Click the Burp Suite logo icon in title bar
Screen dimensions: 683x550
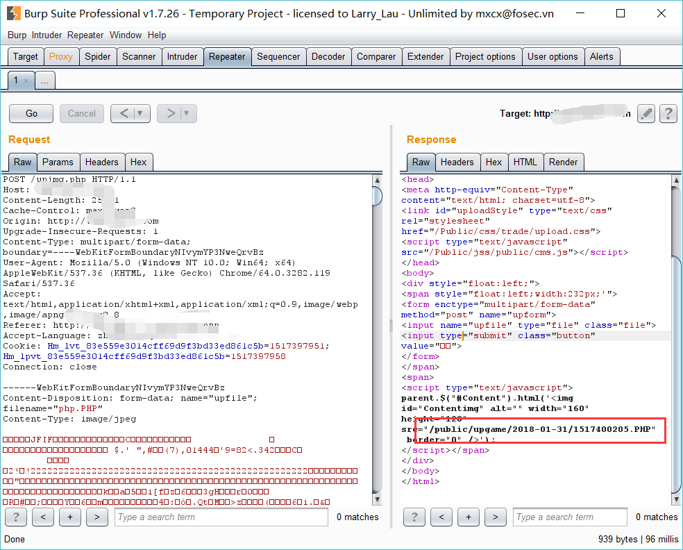(13, 13)
